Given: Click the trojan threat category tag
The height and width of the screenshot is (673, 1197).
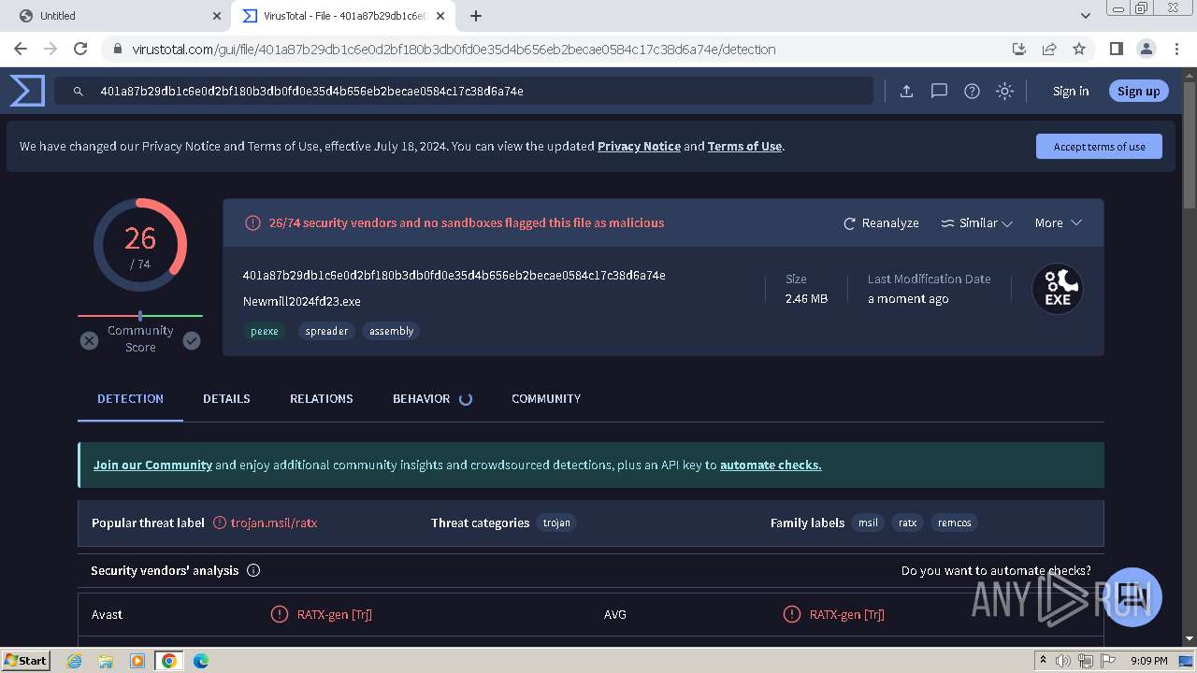Looking at the screenshot, I should coord(556,523).
